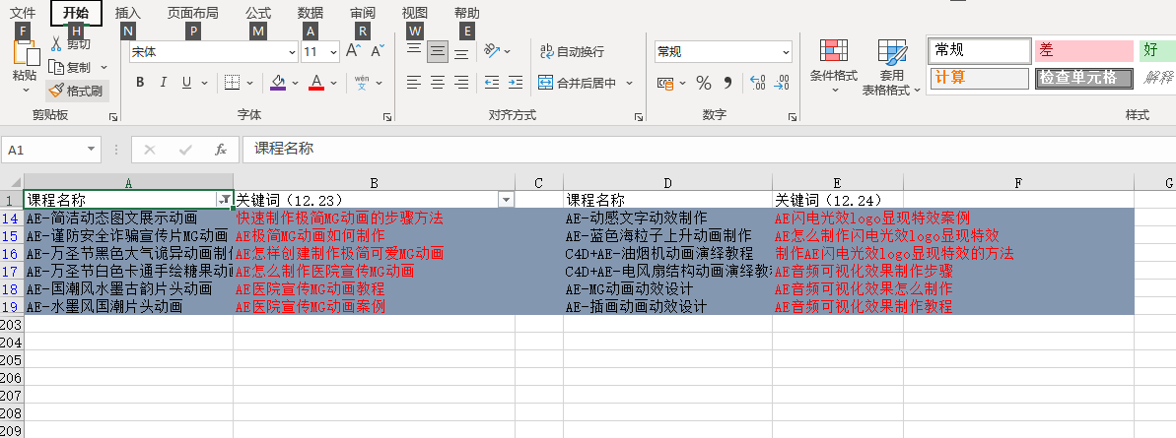Viewport: 1176px width, 438px height.
Task: Click the wén phonetic guide icon
Action: click(x=362, y=83)
